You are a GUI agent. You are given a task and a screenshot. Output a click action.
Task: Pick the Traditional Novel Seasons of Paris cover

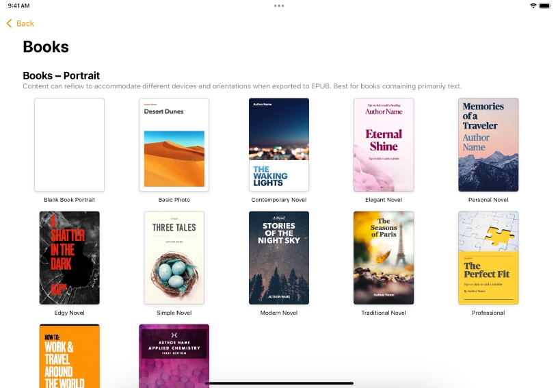point(384,257)
